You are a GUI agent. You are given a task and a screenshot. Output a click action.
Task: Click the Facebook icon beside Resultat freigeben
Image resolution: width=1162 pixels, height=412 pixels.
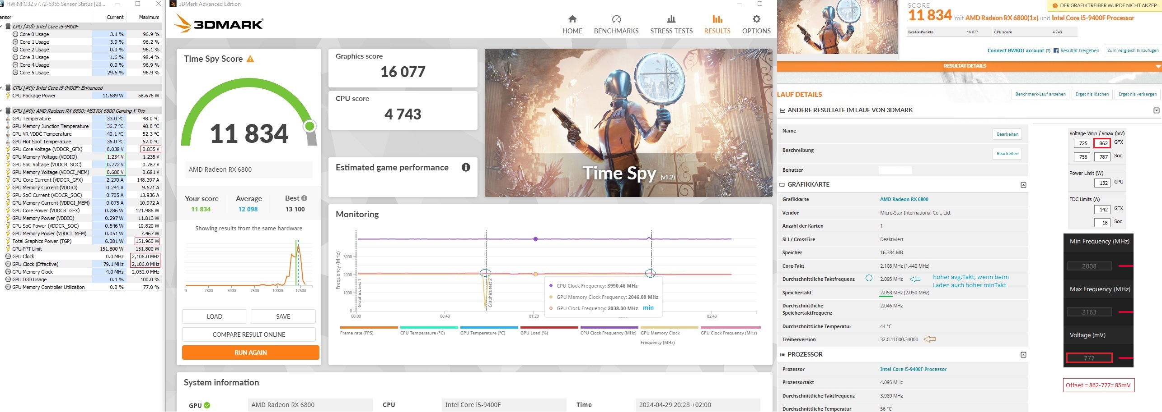click(x=1056, y=51)
